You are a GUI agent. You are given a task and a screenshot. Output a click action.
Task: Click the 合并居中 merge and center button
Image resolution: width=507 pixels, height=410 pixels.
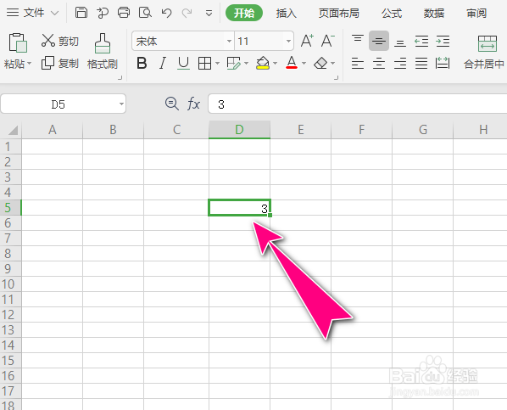(x=484, y=52)
